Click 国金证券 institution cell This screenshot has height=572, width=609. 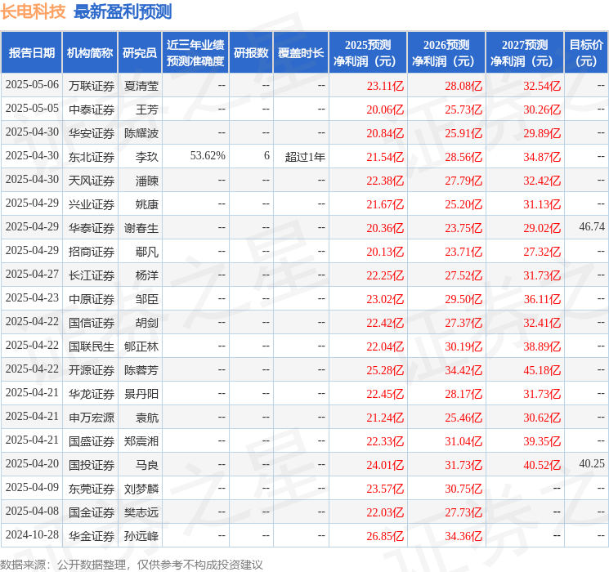92,512
